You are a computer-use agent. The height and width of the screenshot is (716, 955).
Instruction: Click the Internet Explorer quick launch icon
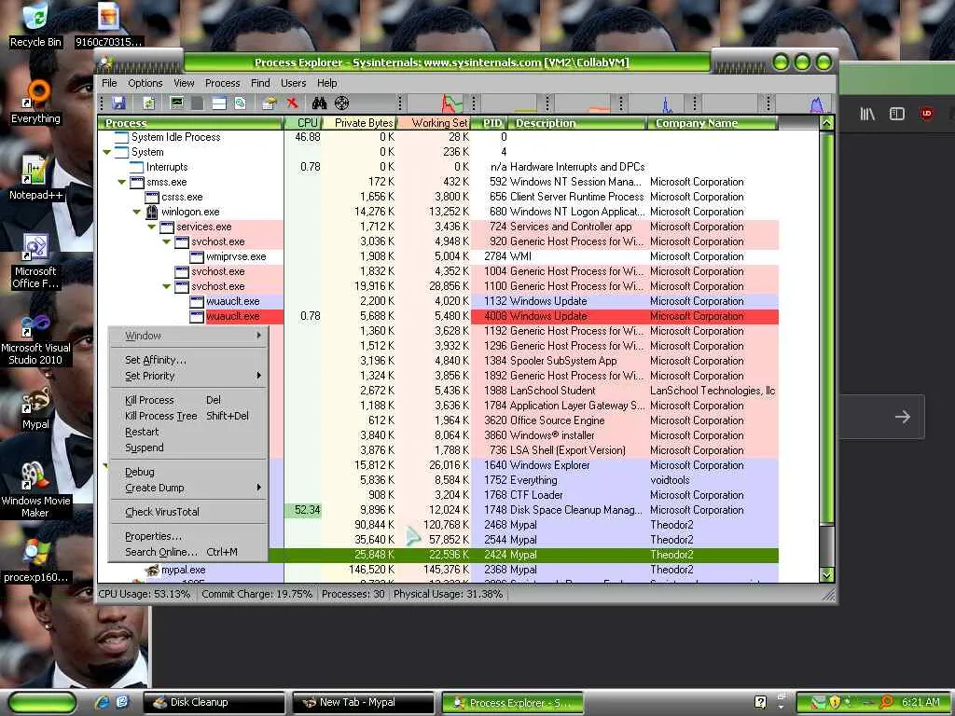[x=103, y=702]
